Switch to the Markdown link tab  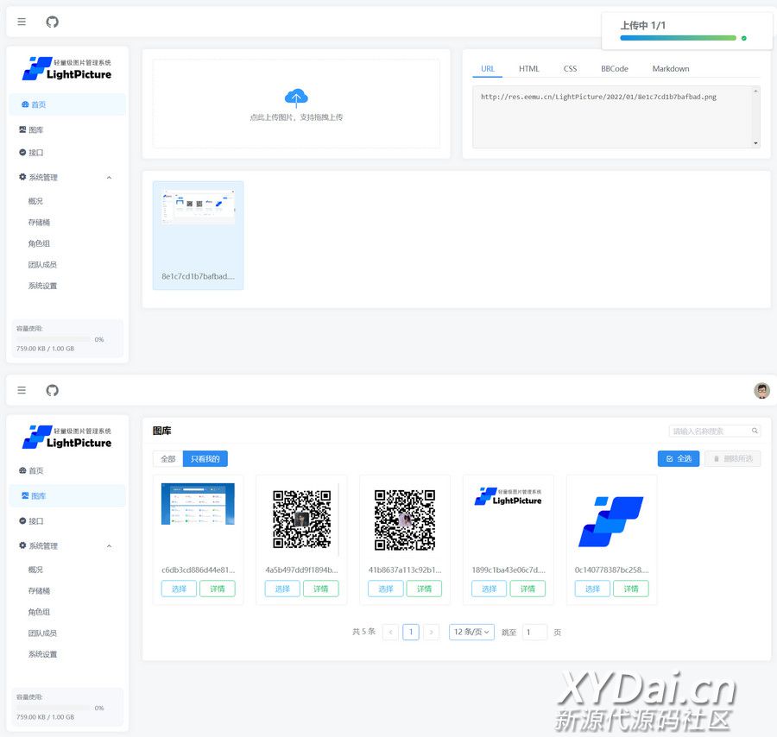coord(671,69)
